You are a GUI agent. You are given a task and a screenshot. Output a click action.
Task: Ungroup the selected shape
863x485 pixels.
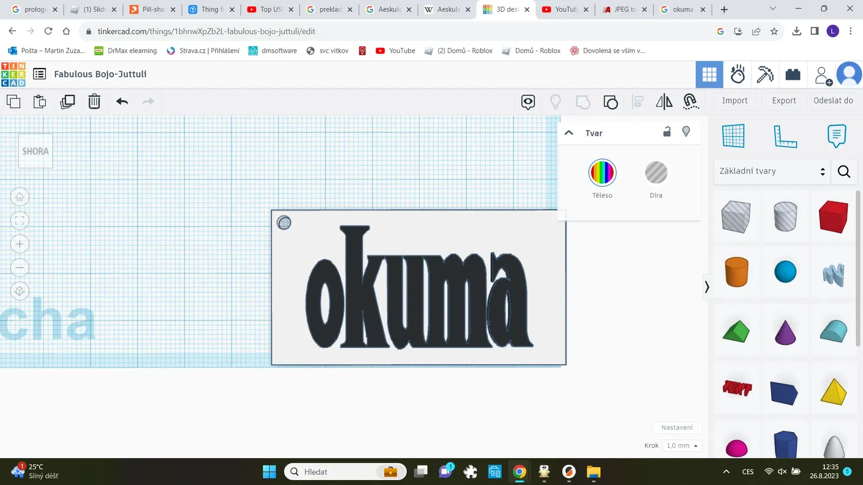pos(611,101)
